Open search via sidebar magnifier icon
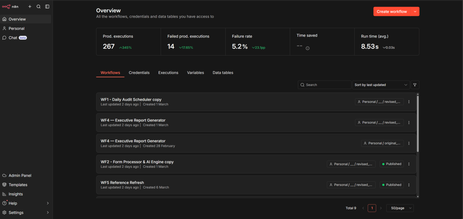The height and width of the screenshot is (219, 463). (x=39, y=7)
